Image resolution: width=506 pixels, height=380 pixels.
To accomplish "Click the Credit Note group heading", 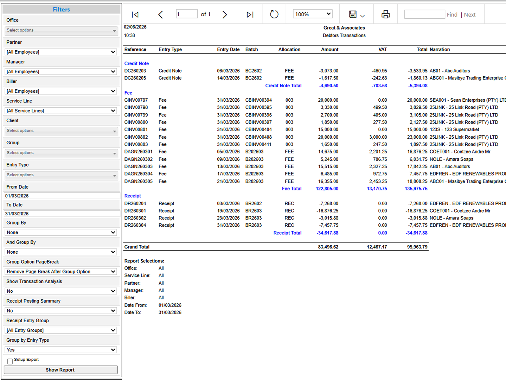I will point(136,64).
